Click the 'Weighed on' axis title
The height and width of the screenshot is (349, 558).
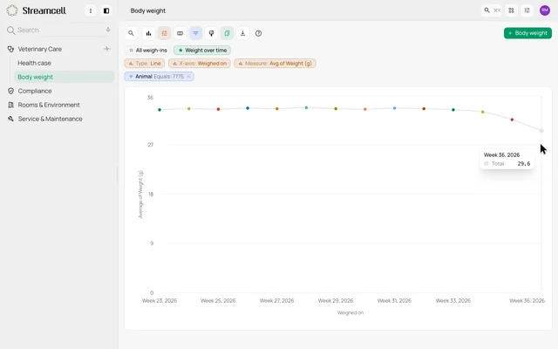tap(350, 312)
